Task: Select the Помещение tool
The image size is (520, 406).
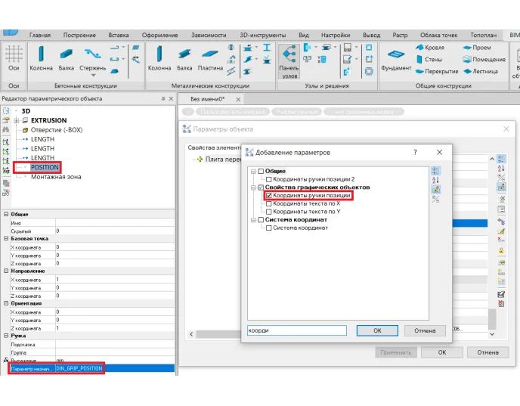Action: pyautogui.click(x=484, y=60)
